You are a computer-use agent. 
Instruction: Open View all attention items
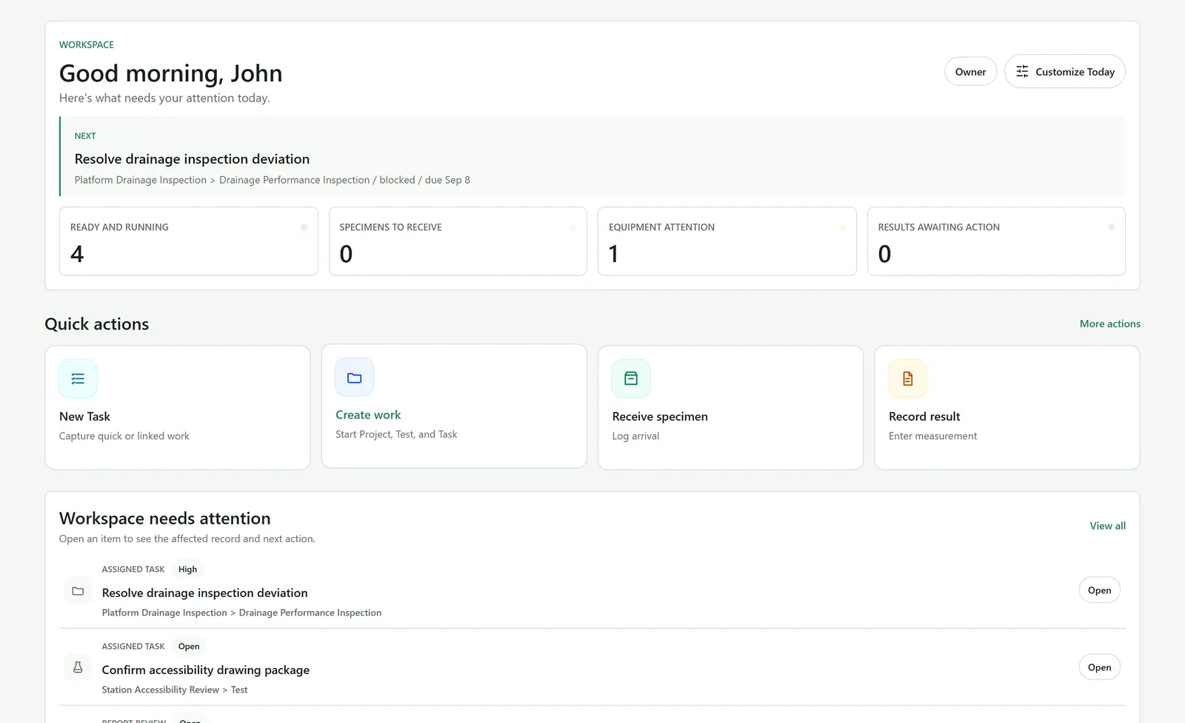[x=1107, y=525]
